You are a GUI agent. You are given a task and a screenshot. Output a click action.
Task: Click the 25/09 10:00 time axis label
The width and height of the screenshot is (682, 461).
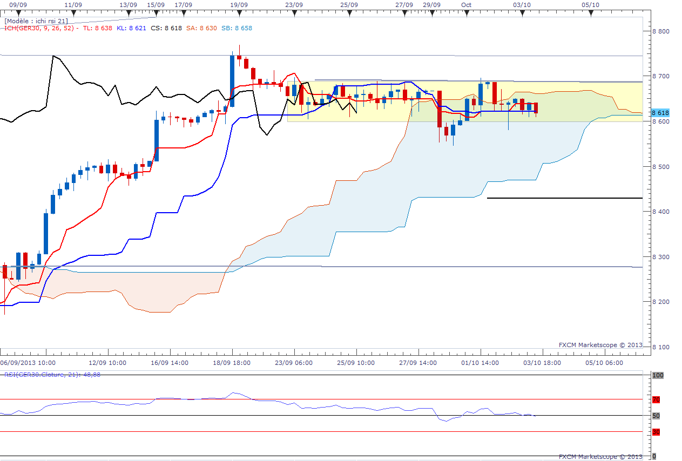tap(355, 363)
